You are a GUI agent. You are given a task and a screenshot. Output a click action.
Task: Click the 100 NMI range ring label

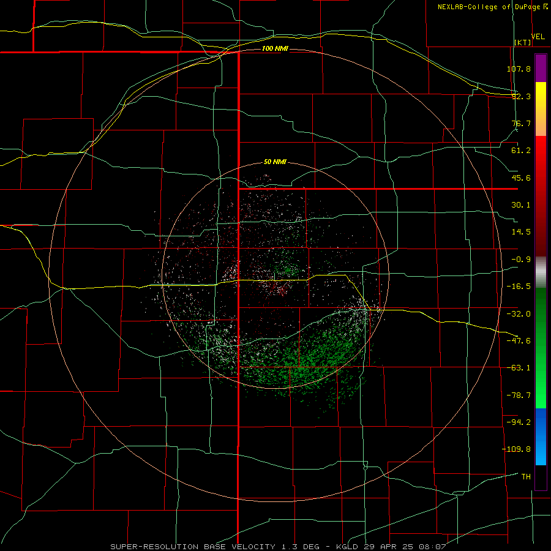click(x=275, y=48)
